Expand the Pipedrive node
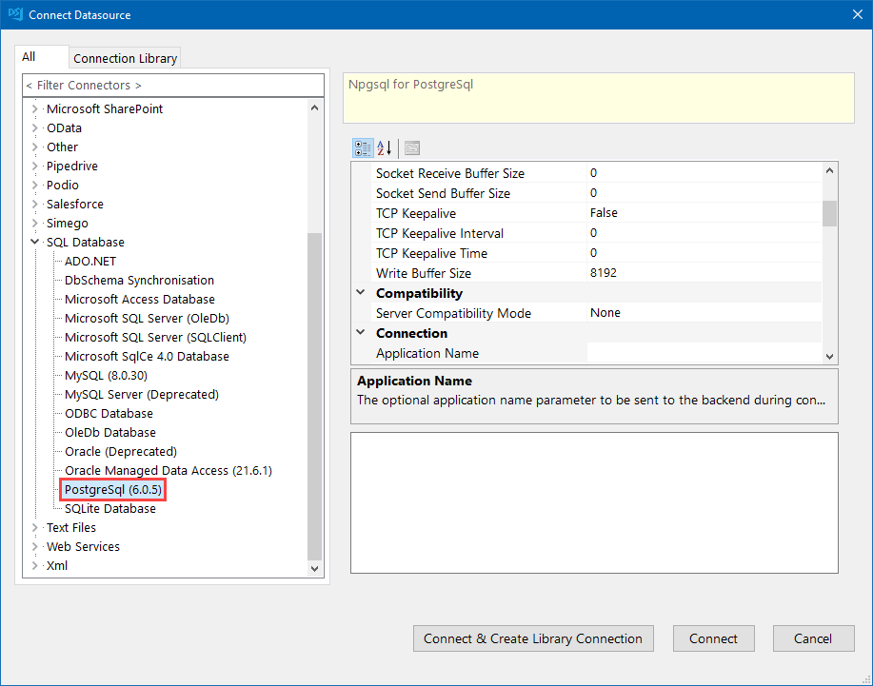Image resolution: width=873 pixels, height=686 pixels. tap(35, 166)
